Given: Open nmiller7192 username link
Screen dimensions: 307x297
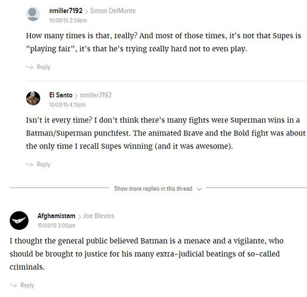Looking at the screenshot, I should [x=66, y=11].
